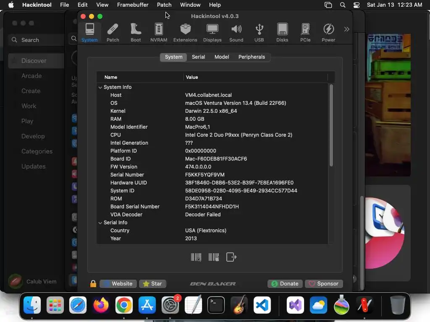Click the system info table scrollbar

[331, 125]
